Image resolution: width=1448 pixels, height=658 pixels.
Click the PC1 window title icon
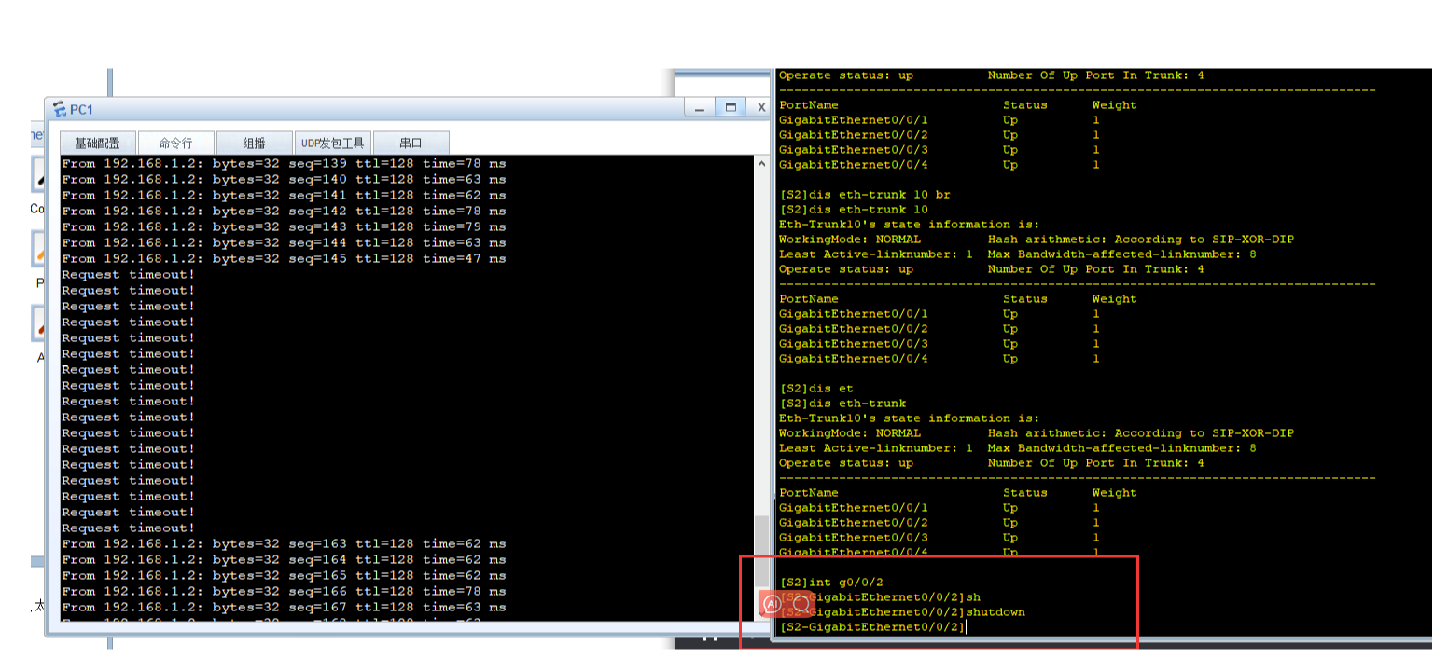pos(61,110)
